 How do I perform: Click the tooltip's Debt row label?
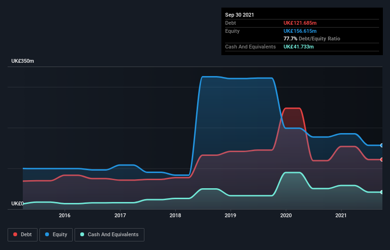(x=230, y=23)
